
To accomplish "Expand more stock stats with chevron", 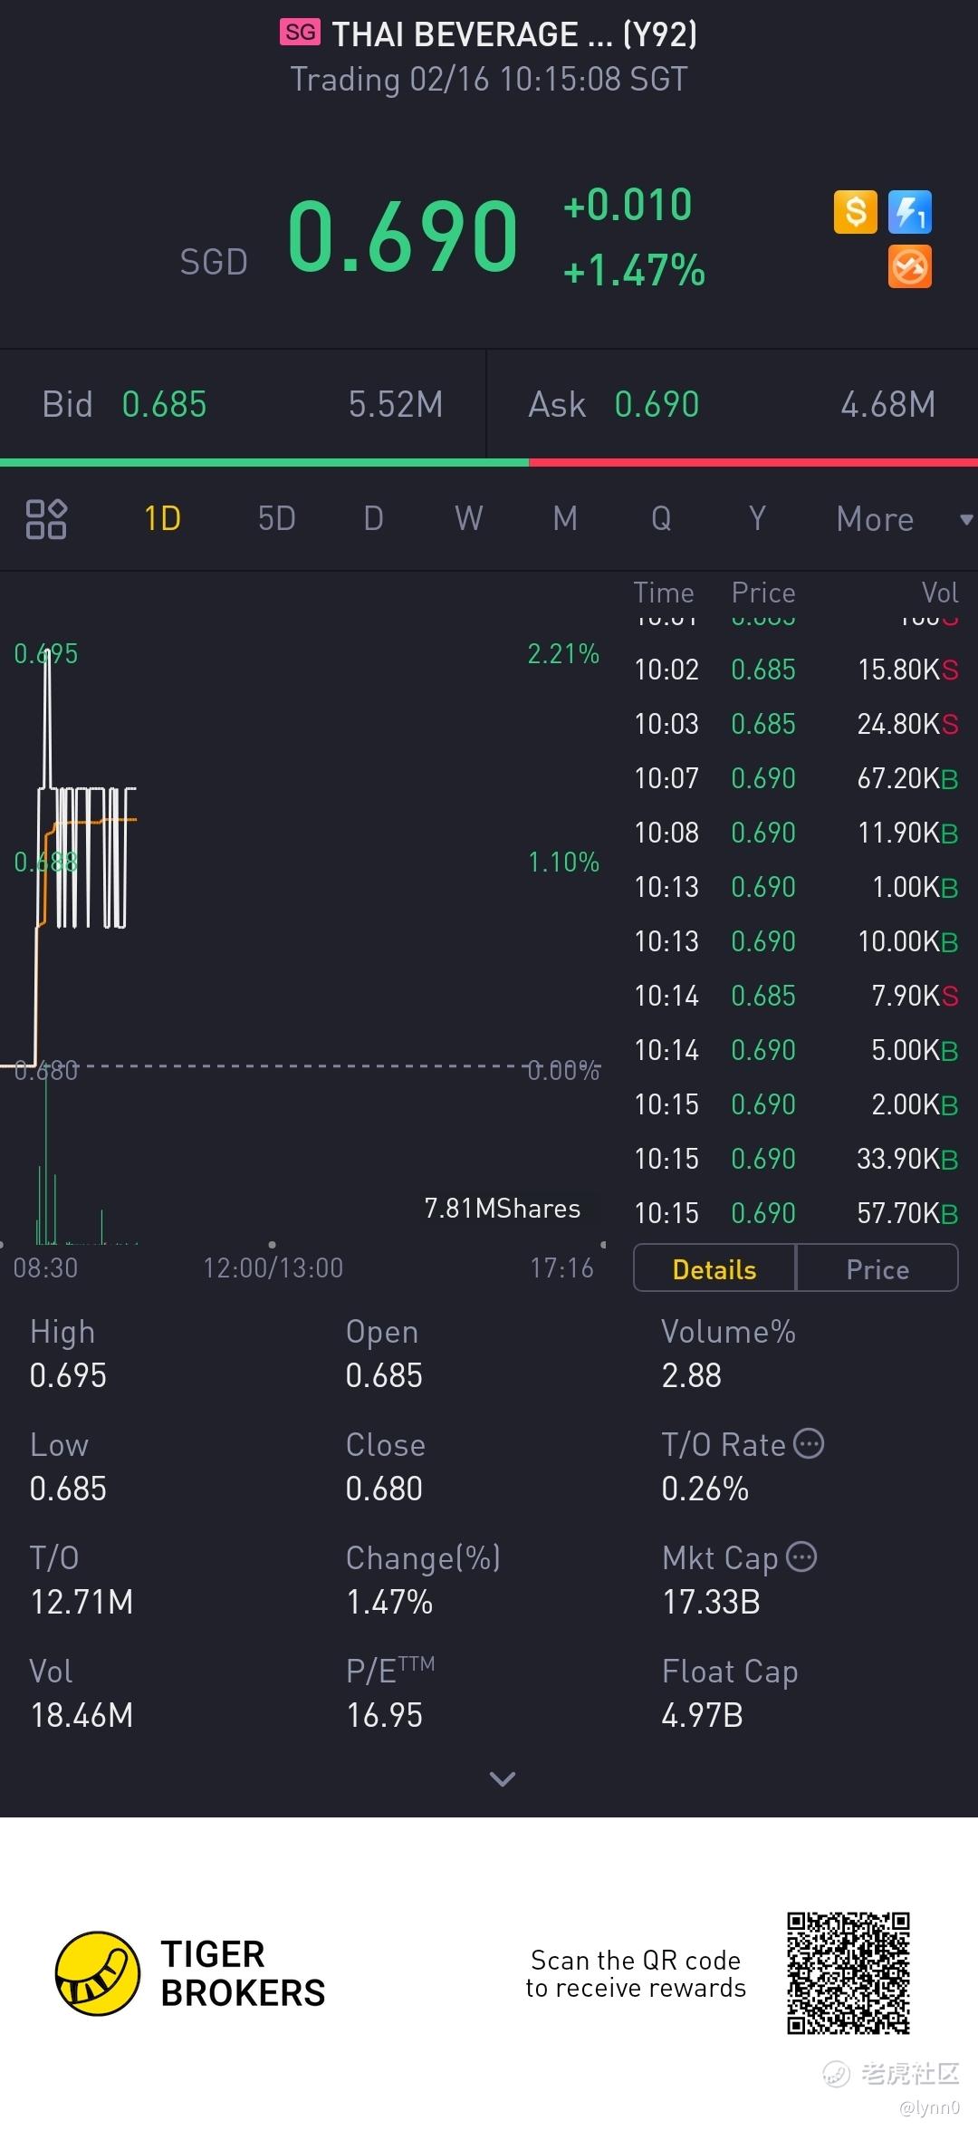I will click(x=502, y=1779).
